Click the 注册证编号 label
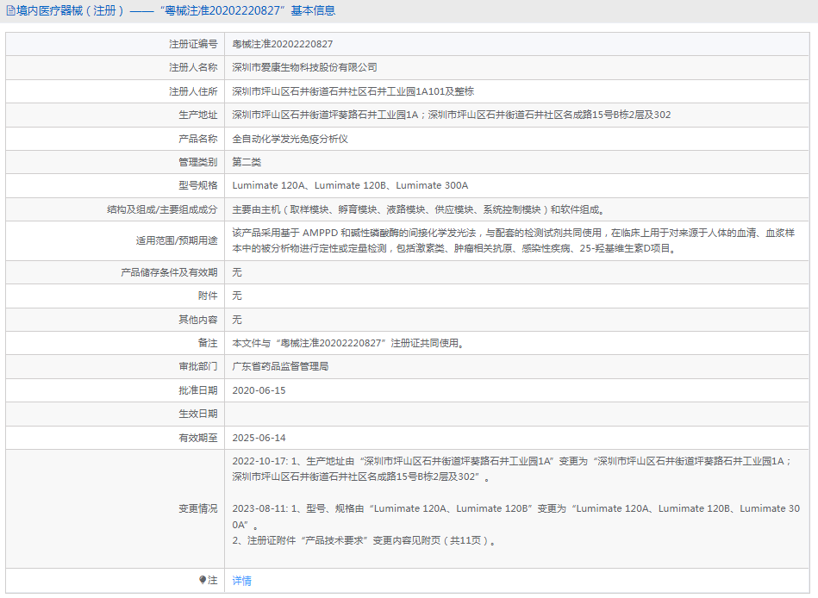 pyautogui.click(x=193, y=44)
